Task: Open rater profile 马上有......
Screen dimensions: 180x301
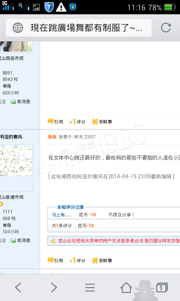Action: click(61, 215)
